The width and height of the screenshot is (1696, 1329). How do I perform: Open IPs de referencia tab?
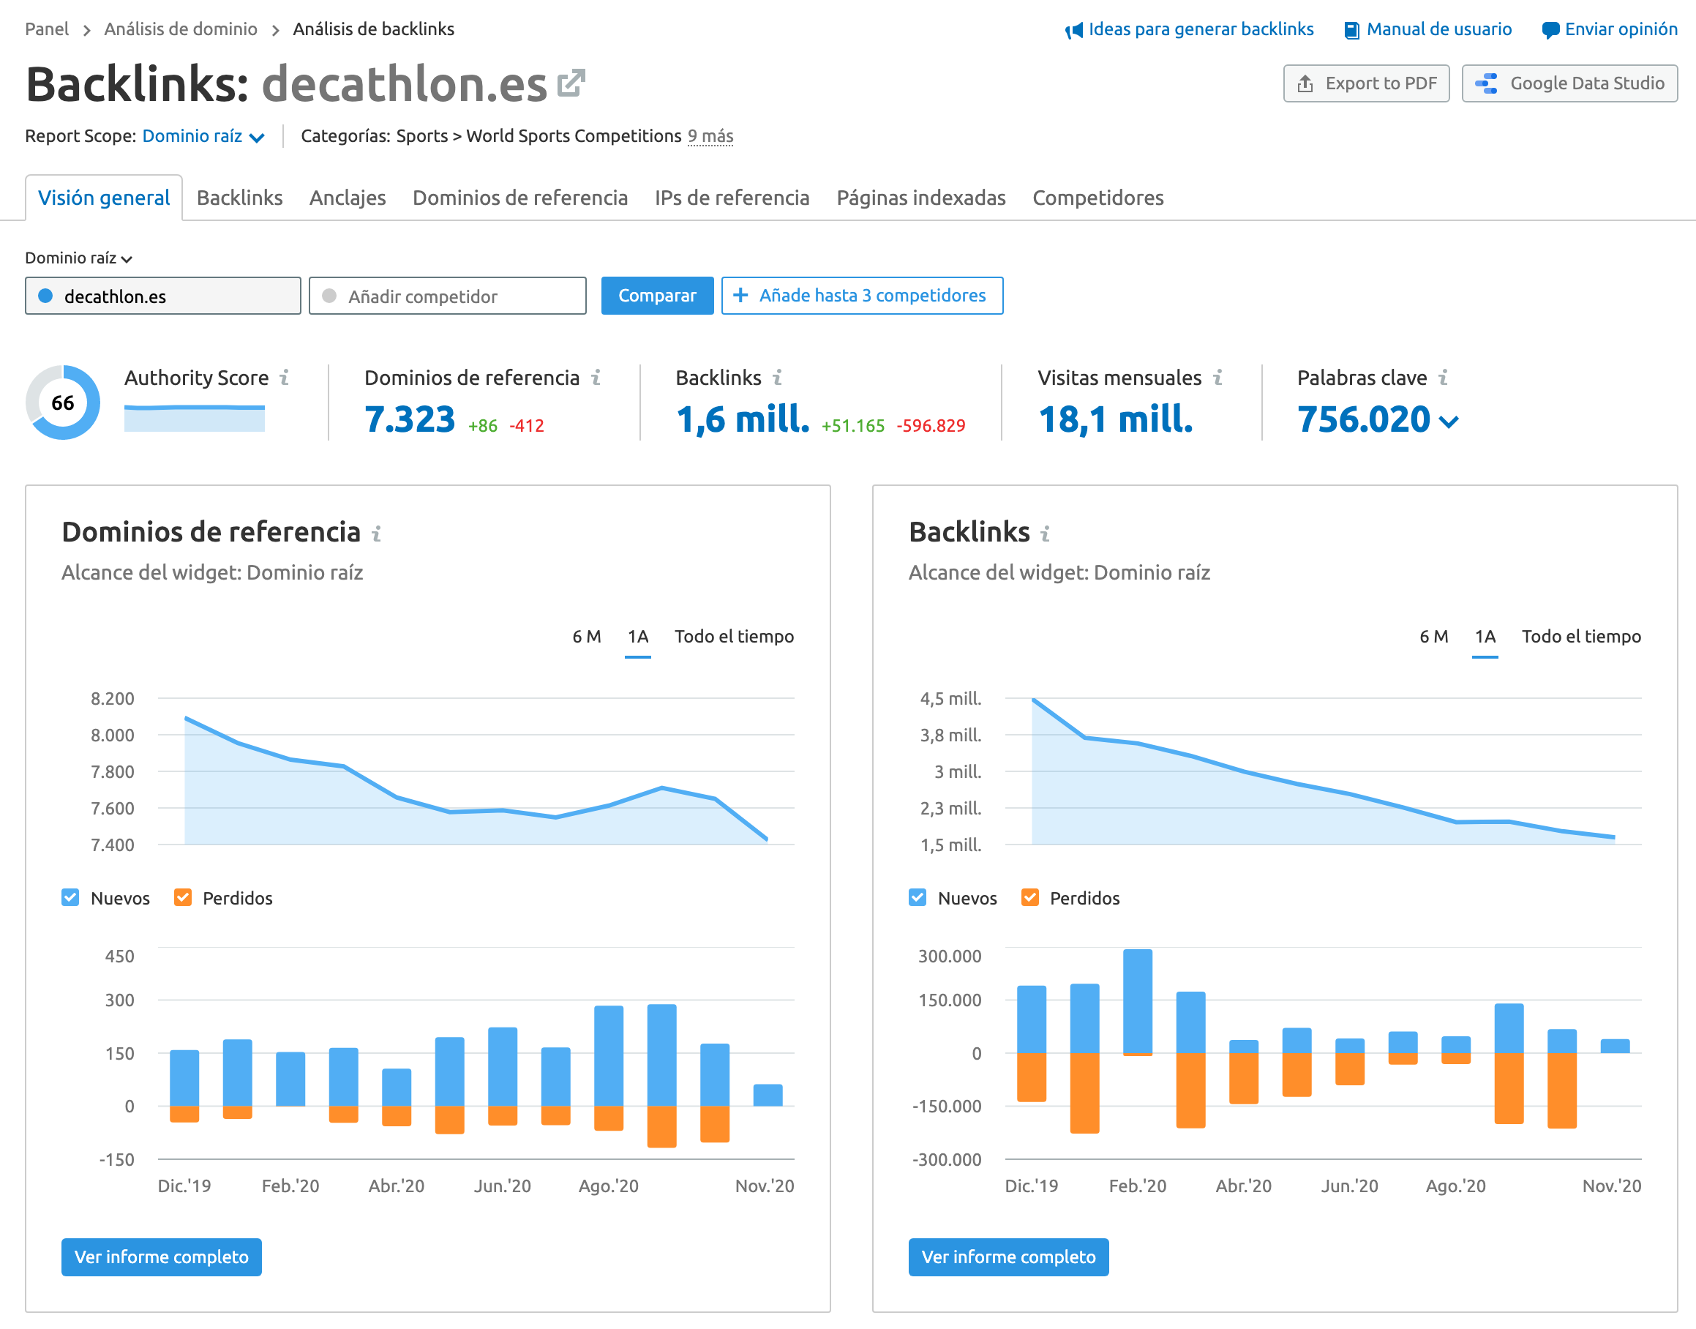[732, 198]
